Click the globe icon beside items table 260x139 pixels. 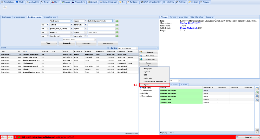click(x=257, y=100)
